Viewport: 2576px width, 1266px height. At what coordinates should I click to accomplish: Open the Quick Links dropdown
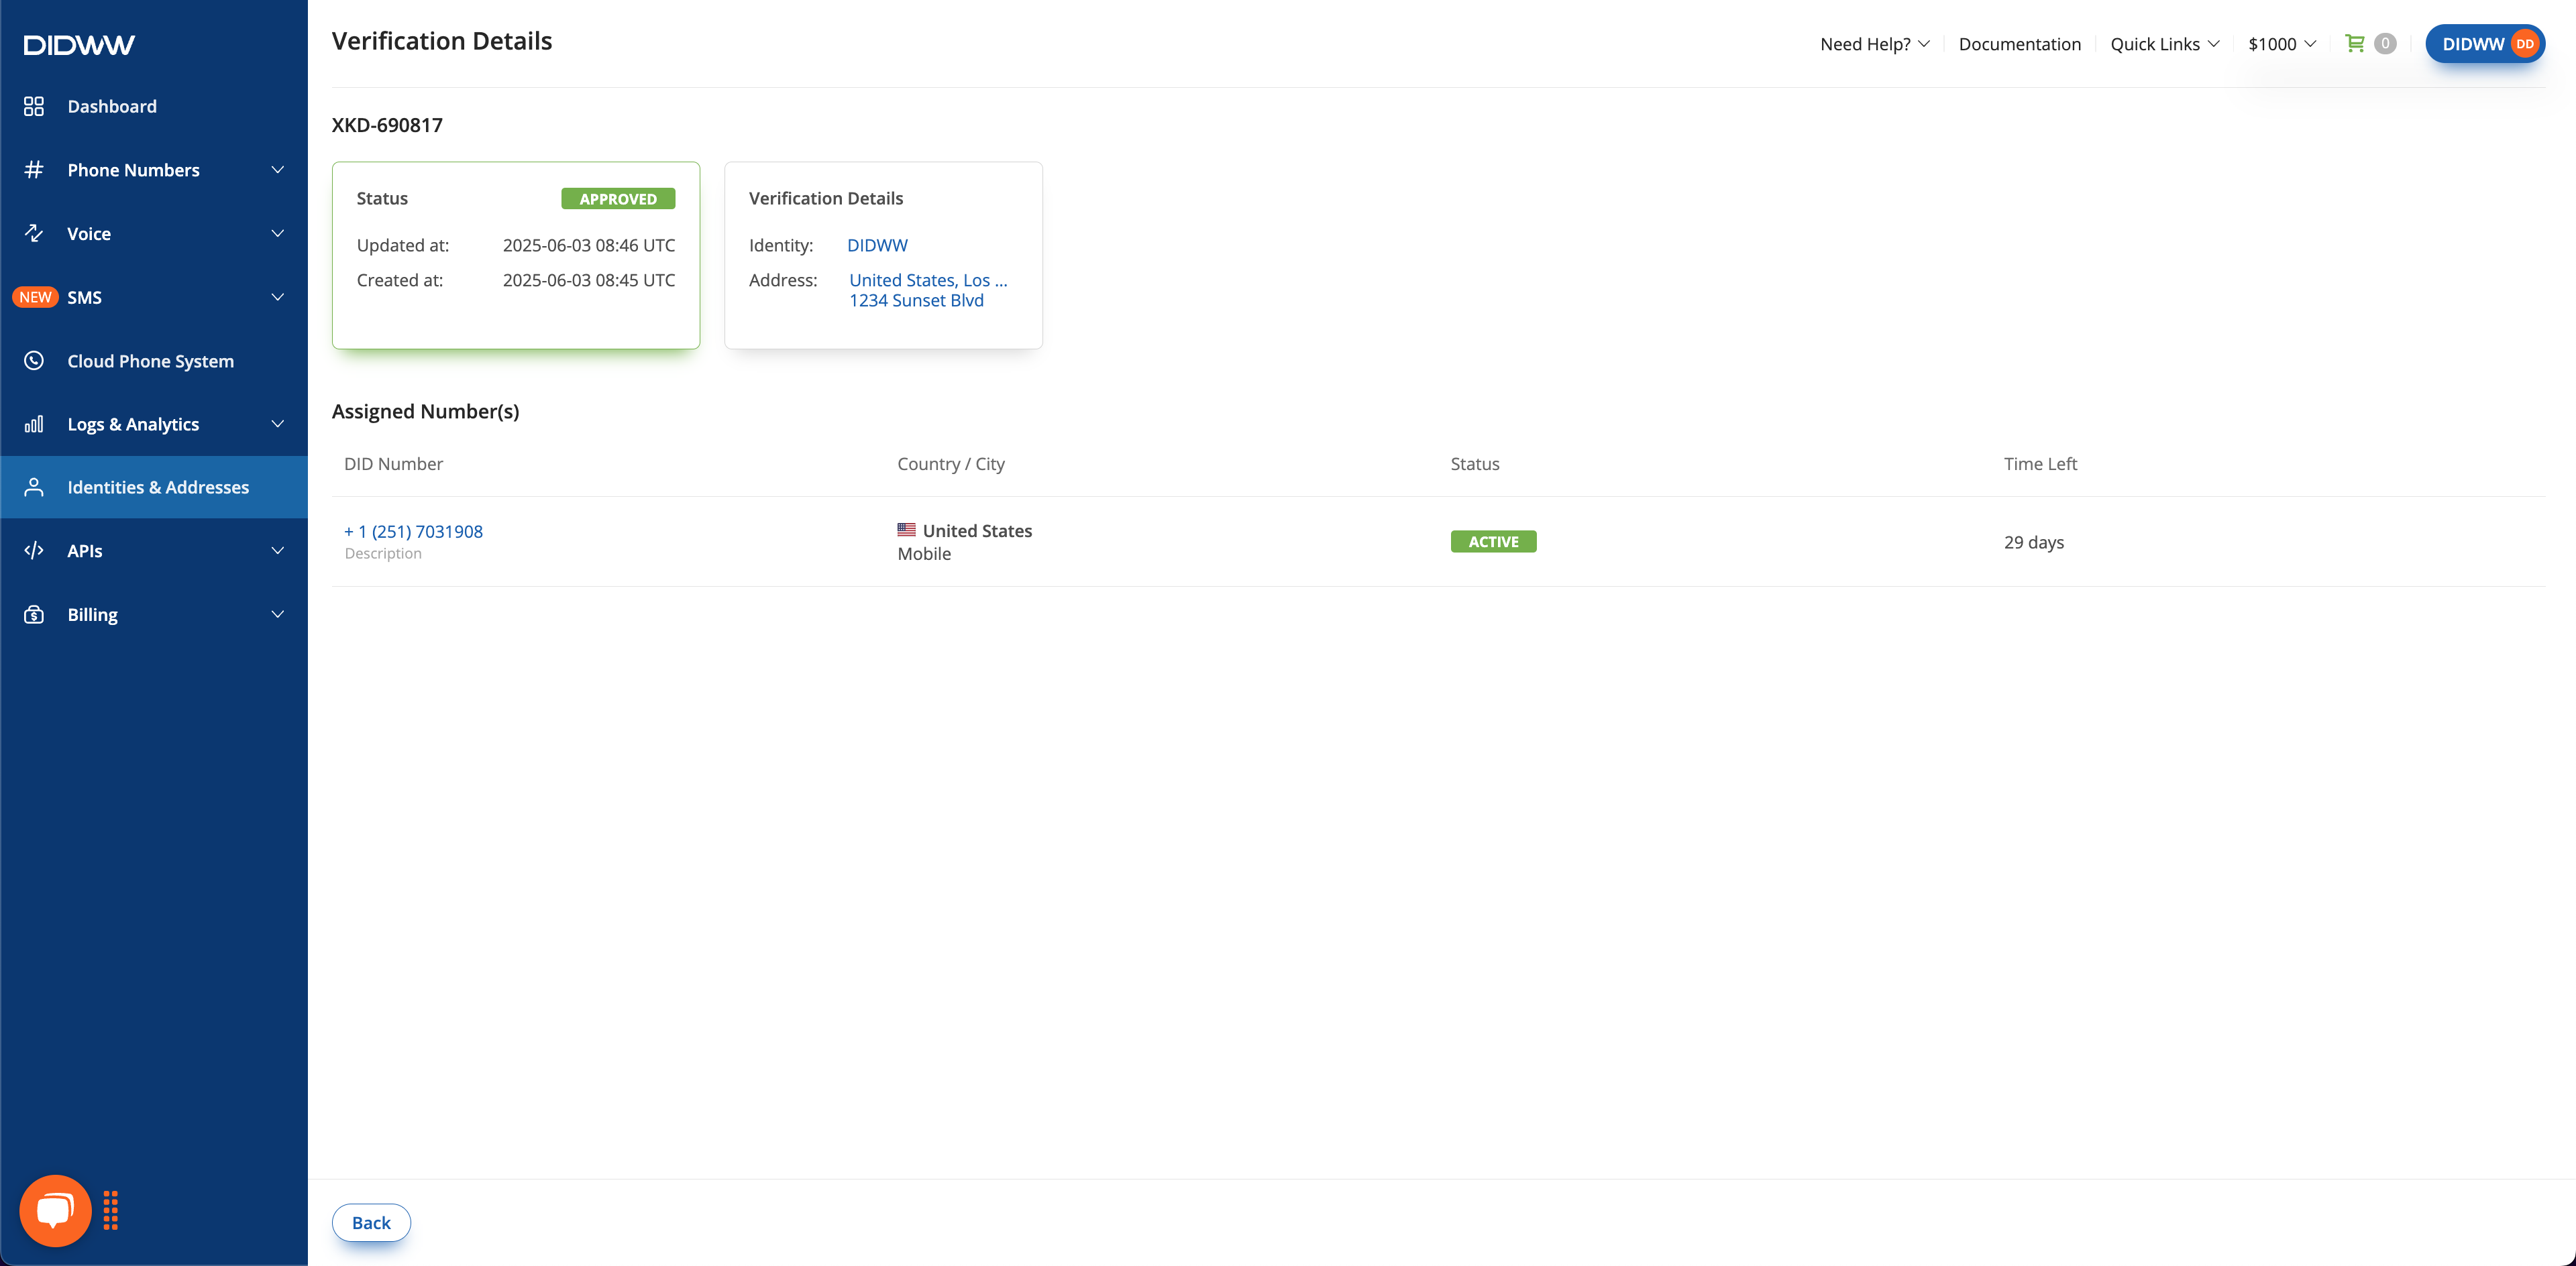coord(2165,44)
